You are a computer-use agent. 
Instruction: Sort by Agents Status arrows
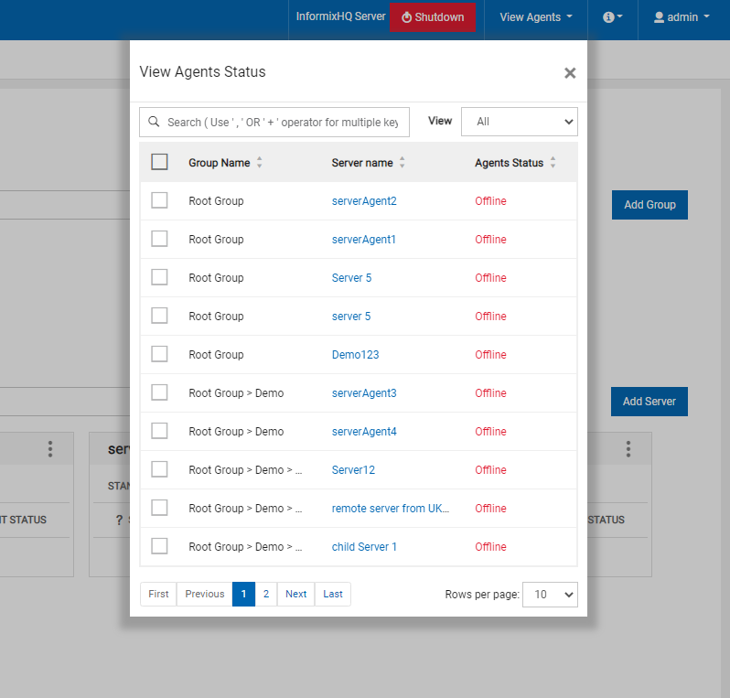coord(553,163)
